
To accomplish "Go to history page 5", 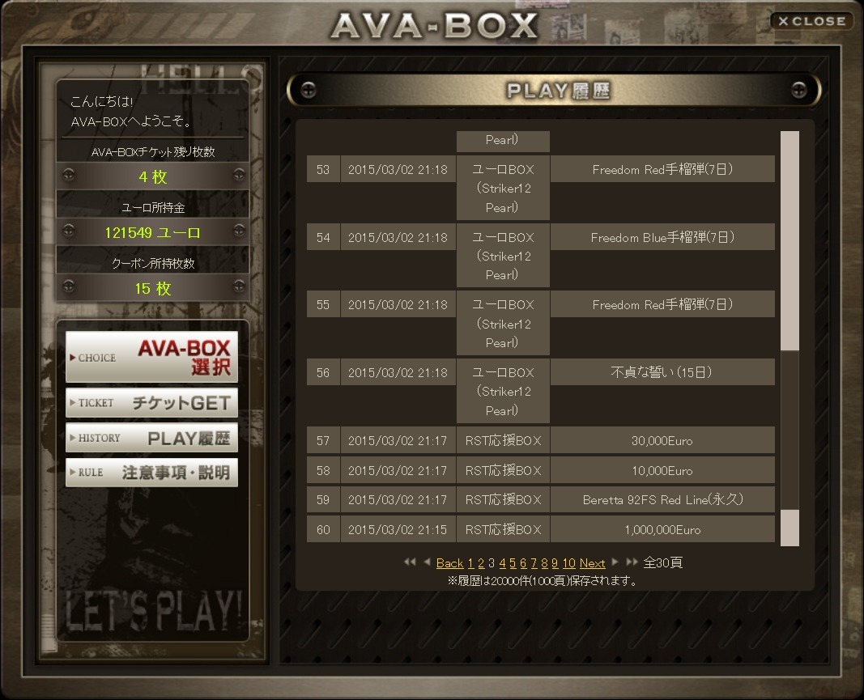I will click(513, 563).
